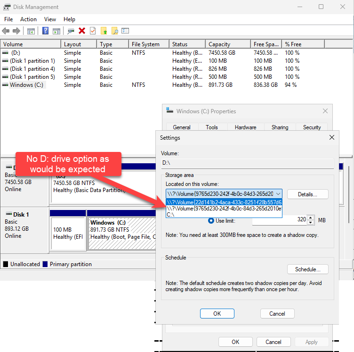
Task: Click the Forward arrow toolbar icon
Action: (x=16, y=31)
